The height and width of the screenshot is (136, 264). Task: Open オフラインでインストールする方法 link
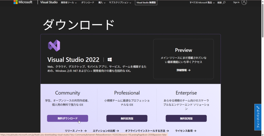pyautogui.click(x=147, y=131)
